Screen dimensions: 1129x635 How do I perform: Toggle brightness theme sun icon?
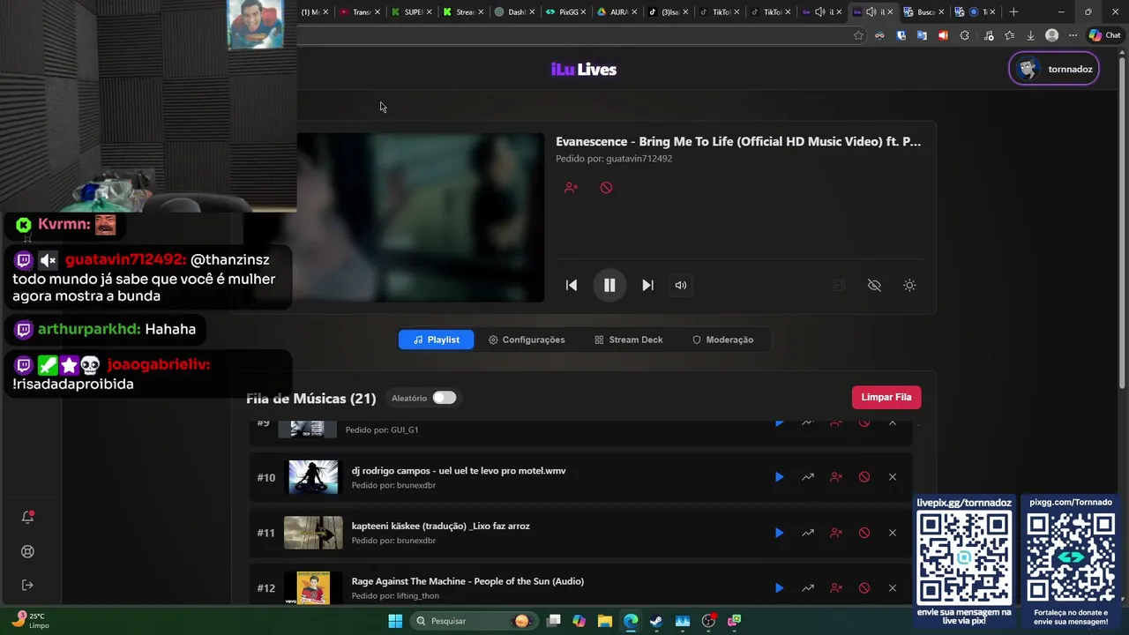coord(909,285)
